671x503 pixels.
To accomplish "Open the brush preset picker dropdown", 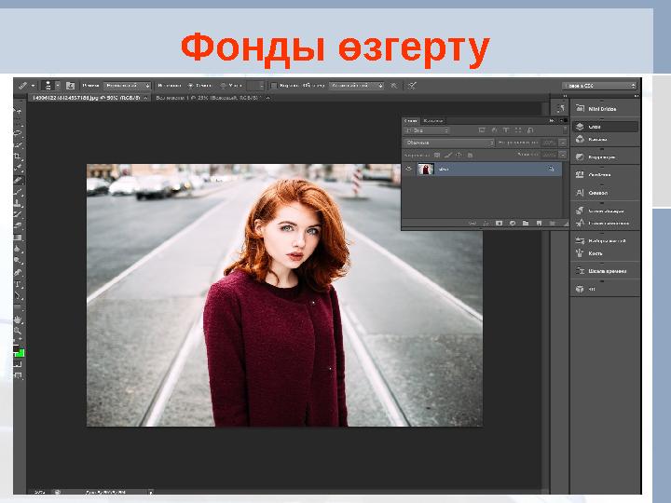I will point(58,86).
